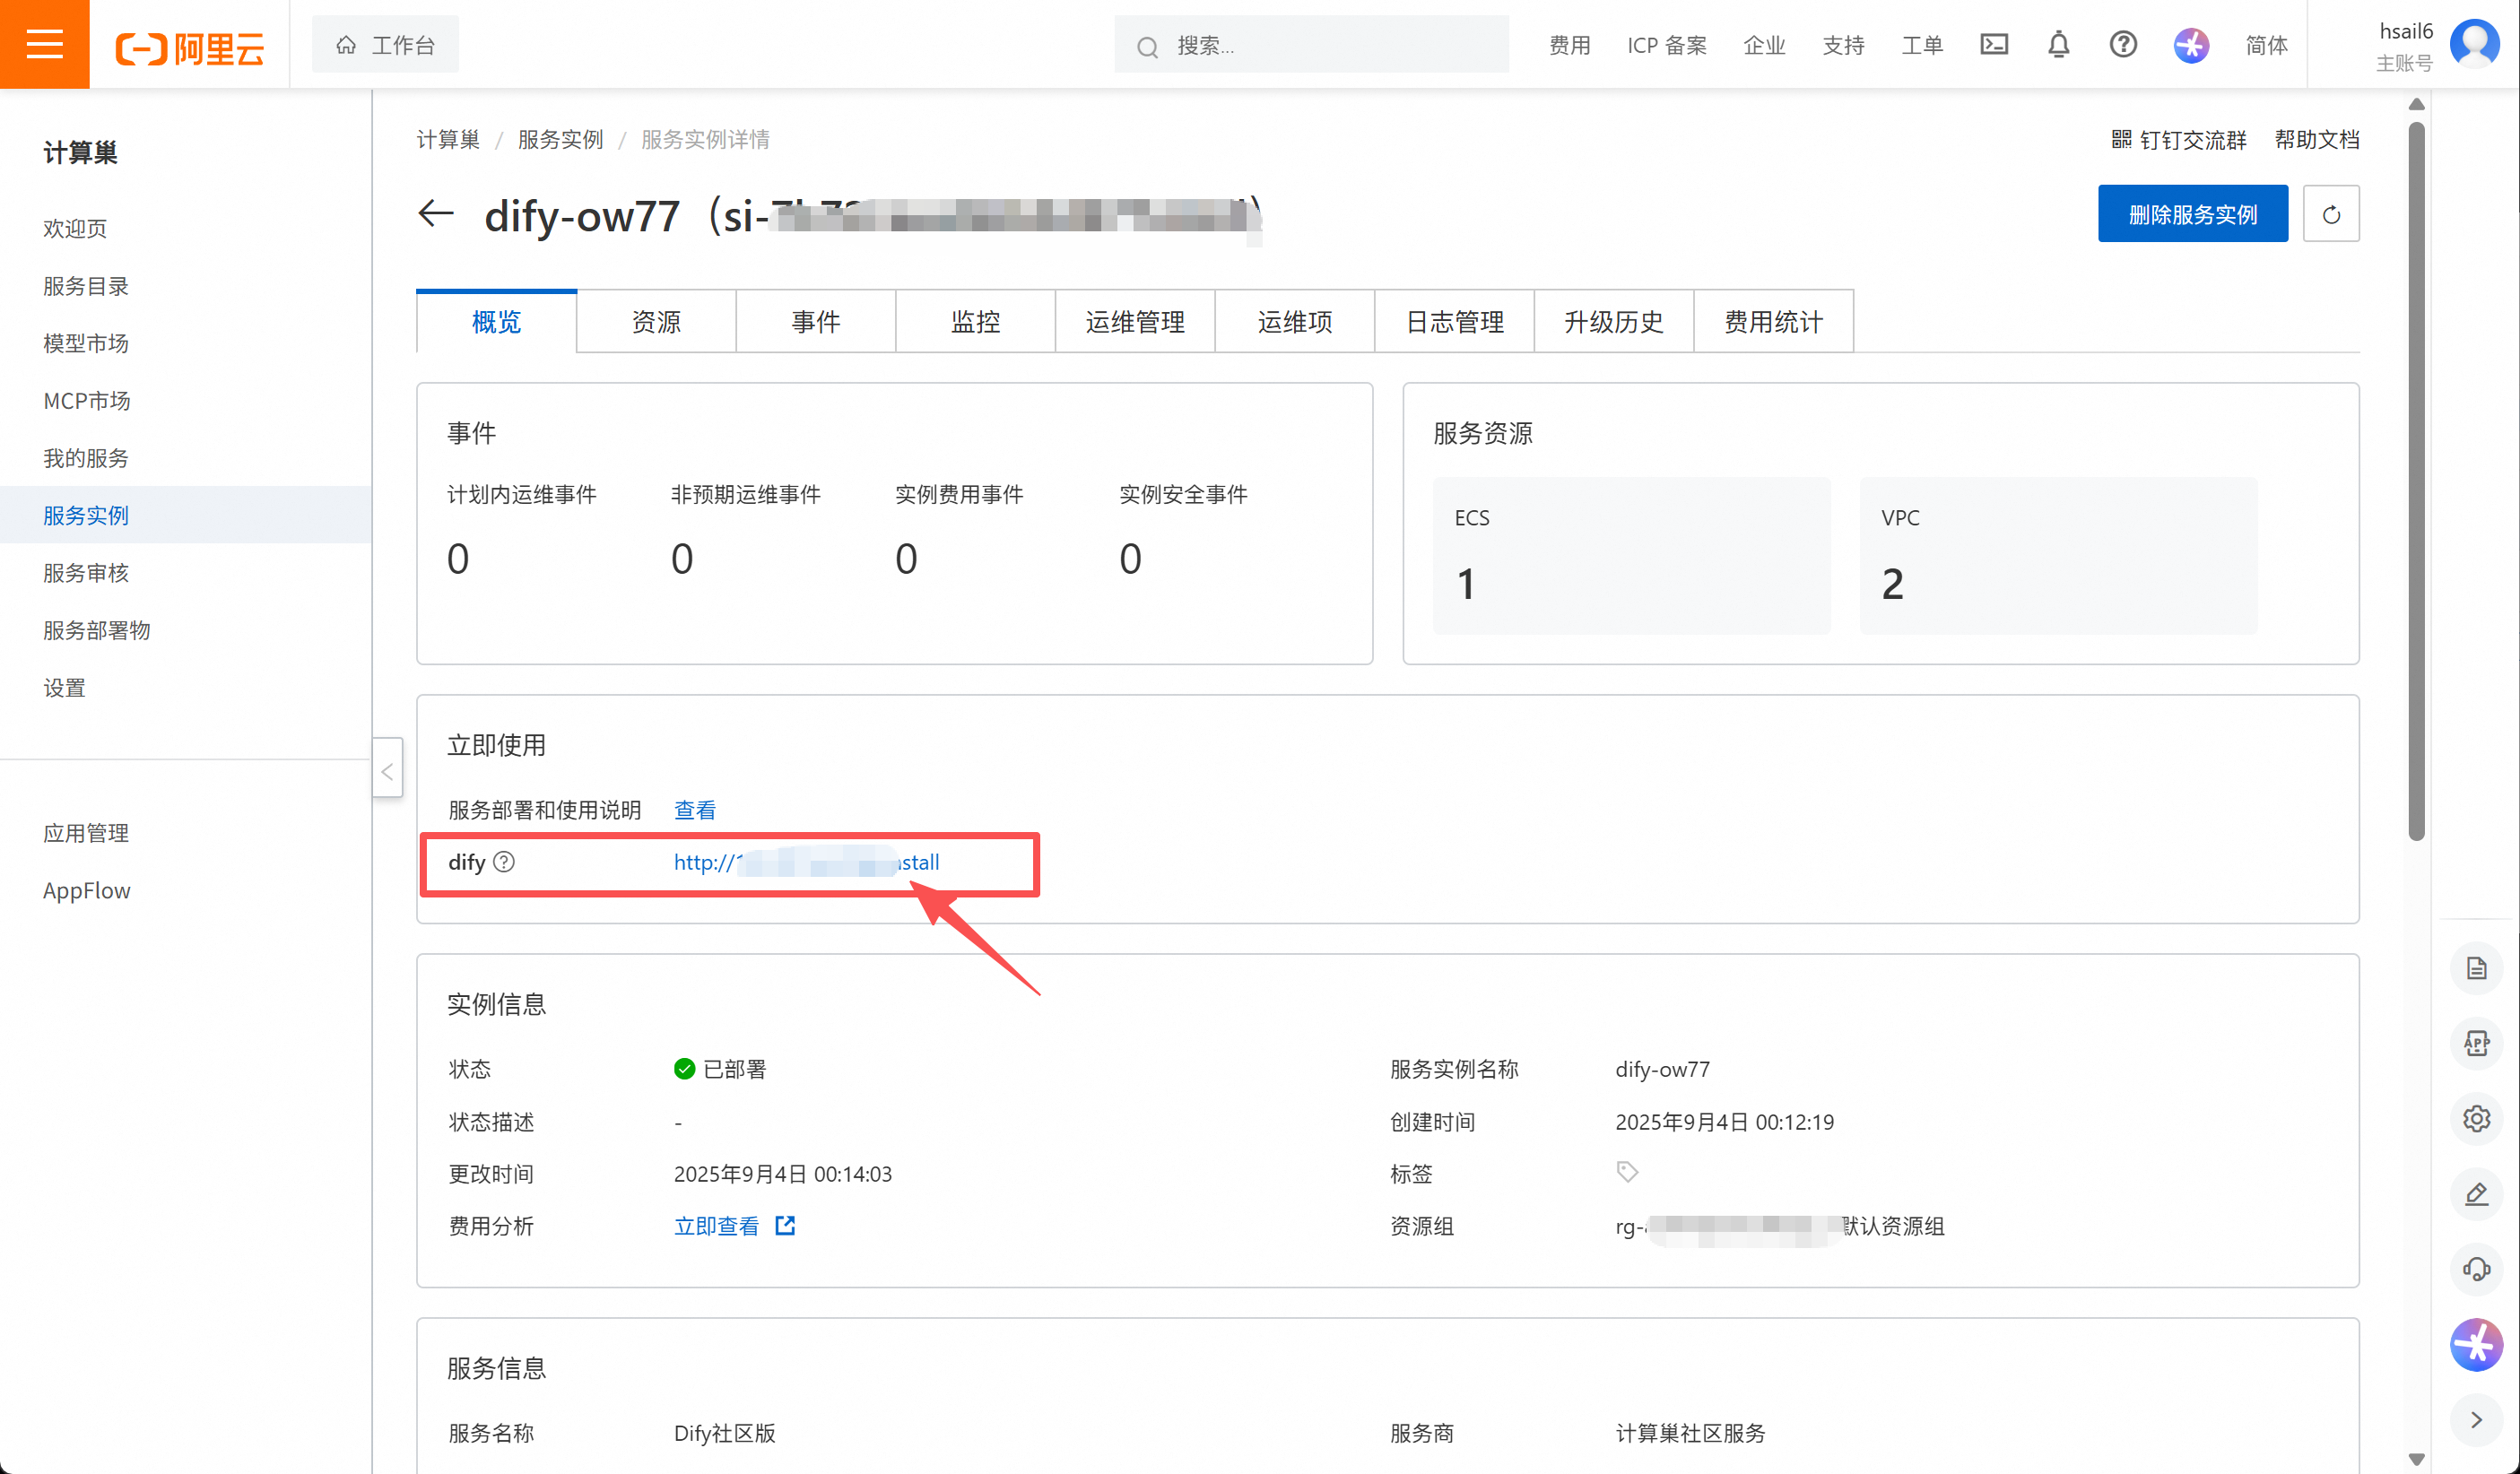Open 支持 in the top navigation
This screenshot has width=2520, height=1474.
pos(1843,45)
